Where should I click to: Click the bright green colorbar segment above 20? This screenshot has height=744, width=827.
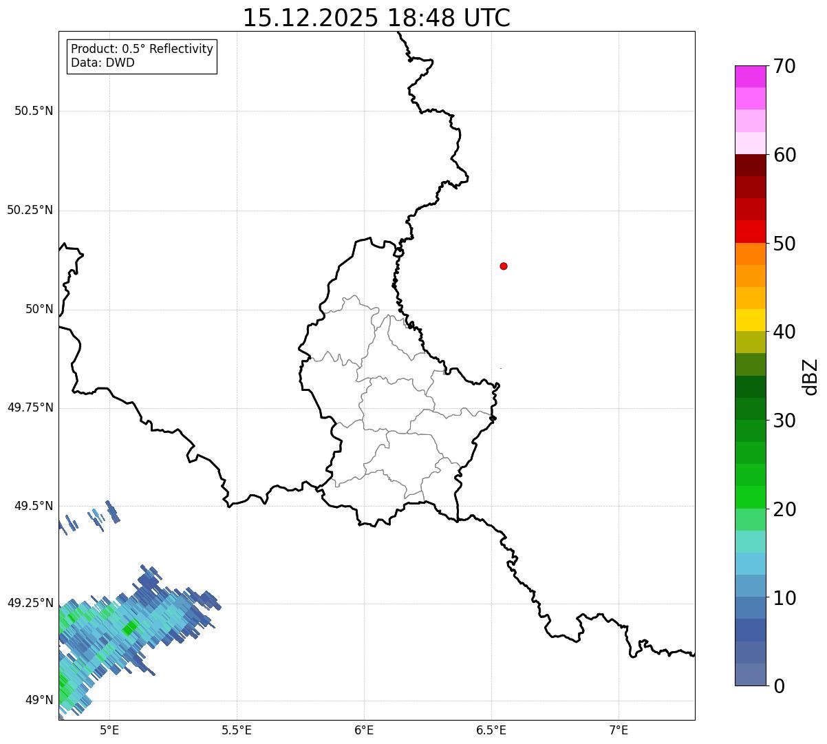(x=750, y=497)
